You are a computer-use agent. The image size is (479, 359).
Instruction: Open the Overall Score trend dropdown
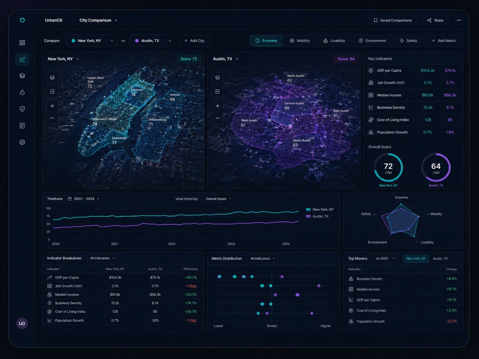218,199
